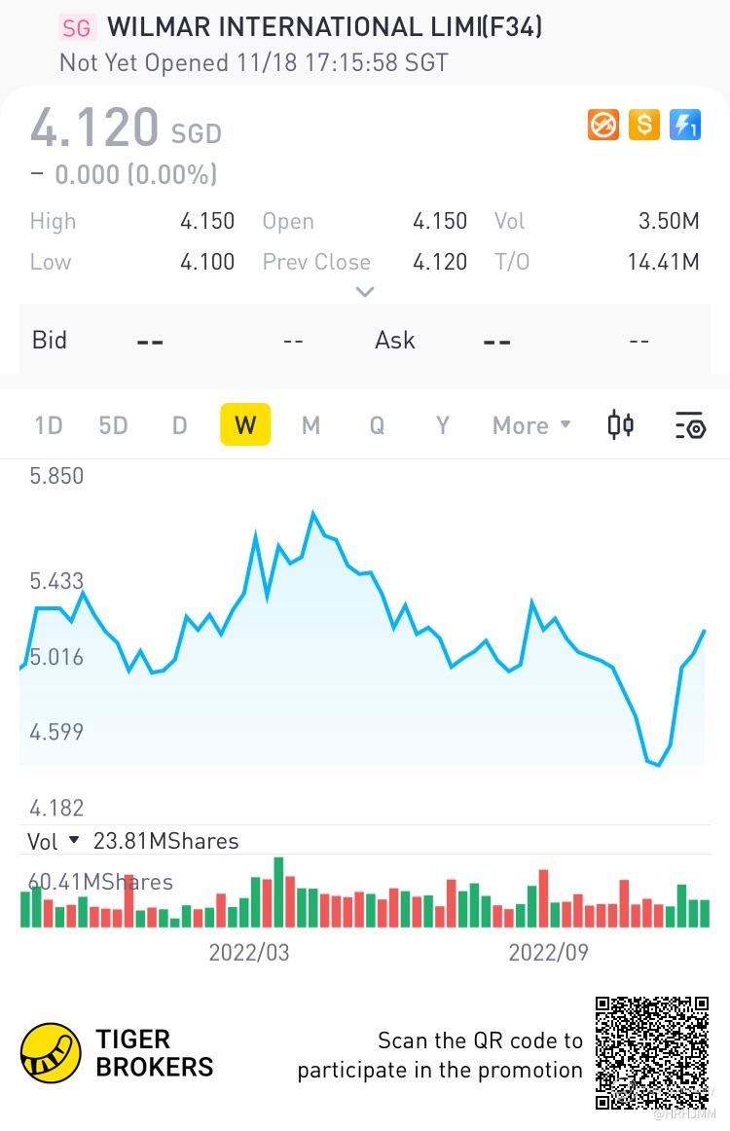Open the More periods dropdown
The height and width of the screenshot is (1131, 730).
(531, 425)
